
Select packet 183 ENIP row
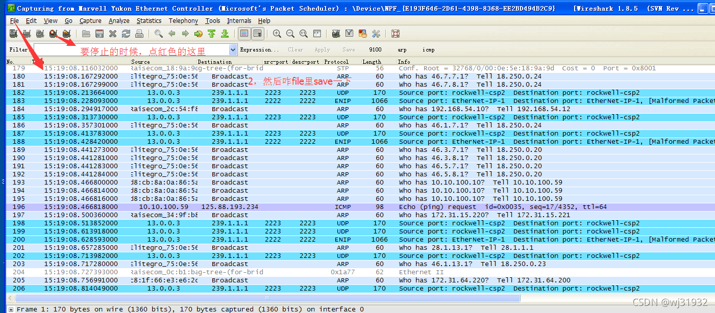pos(360,101)
